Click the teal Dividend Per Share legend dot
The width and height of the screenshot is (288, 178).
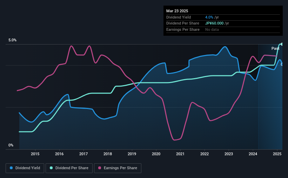(x=51, y=168)
